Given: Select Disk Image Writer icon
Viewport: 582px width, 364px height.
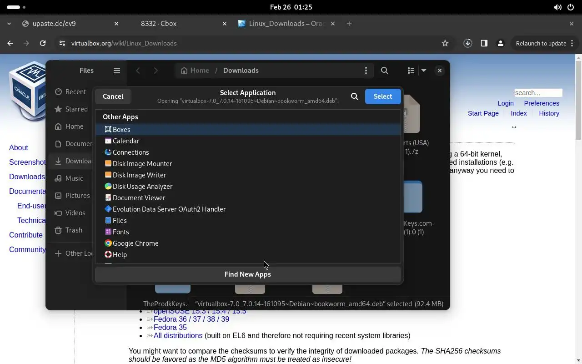Looking at the screenshot, I should [108, 175].
